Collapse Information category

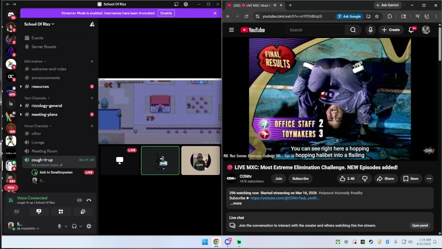(x=35, y=61)
